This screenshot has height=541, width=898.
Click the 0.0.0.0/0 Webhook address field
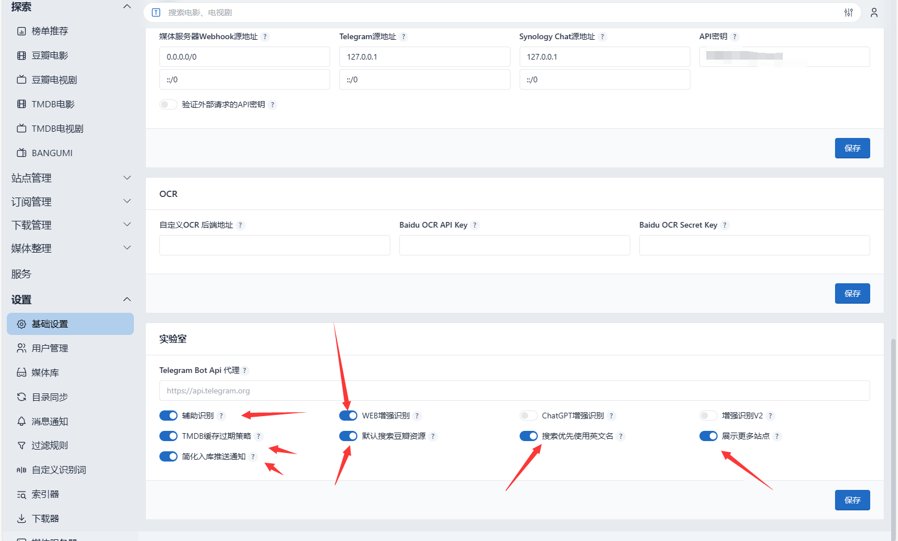(244, 57)
